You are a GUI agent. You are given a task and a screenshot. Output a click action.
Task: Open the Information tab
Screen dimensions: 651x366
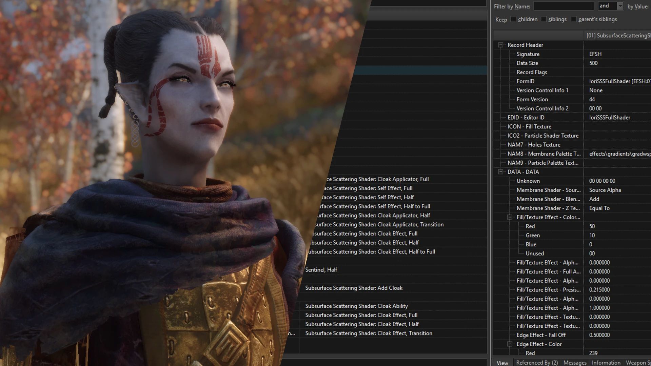(606, 363)
